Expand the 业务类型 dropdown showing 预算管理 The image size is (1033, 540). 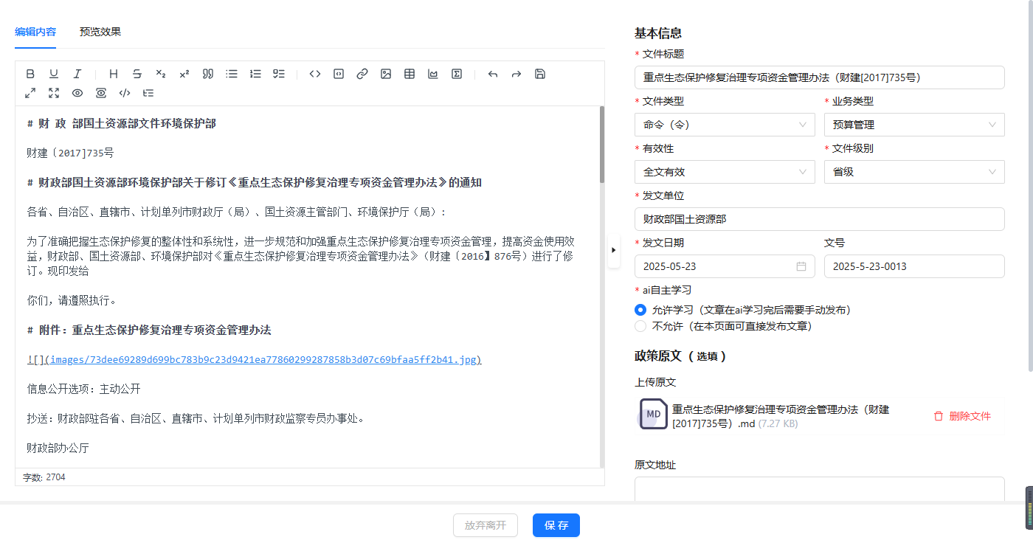click(x=913, y=125)
